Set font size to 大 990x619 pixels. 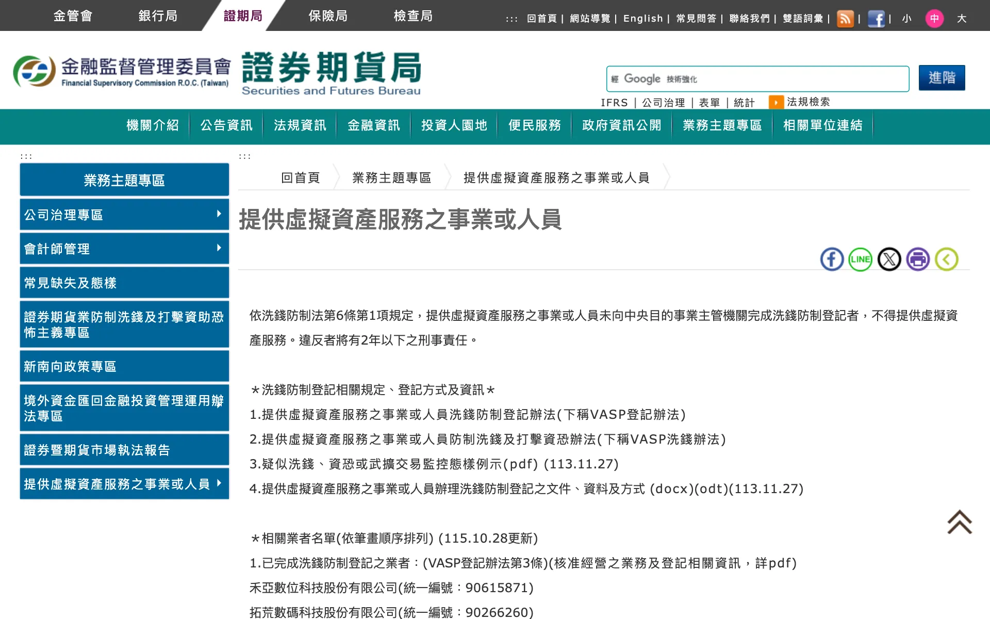coord(962,19)
